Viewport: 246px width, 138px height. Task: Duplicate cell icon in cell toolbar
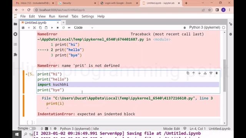(188, 73)
